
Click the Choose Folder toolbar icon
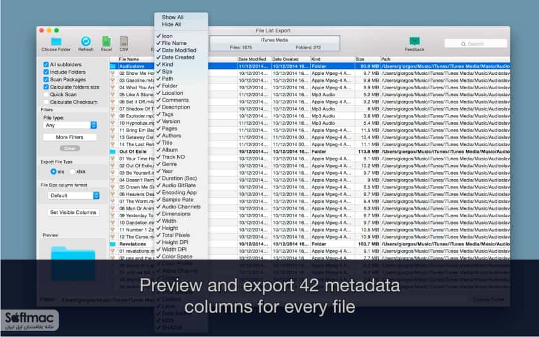56,42
